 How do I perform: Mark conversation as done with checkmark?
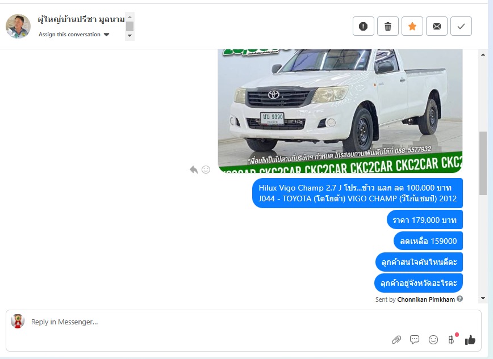(x=461, y=26)
